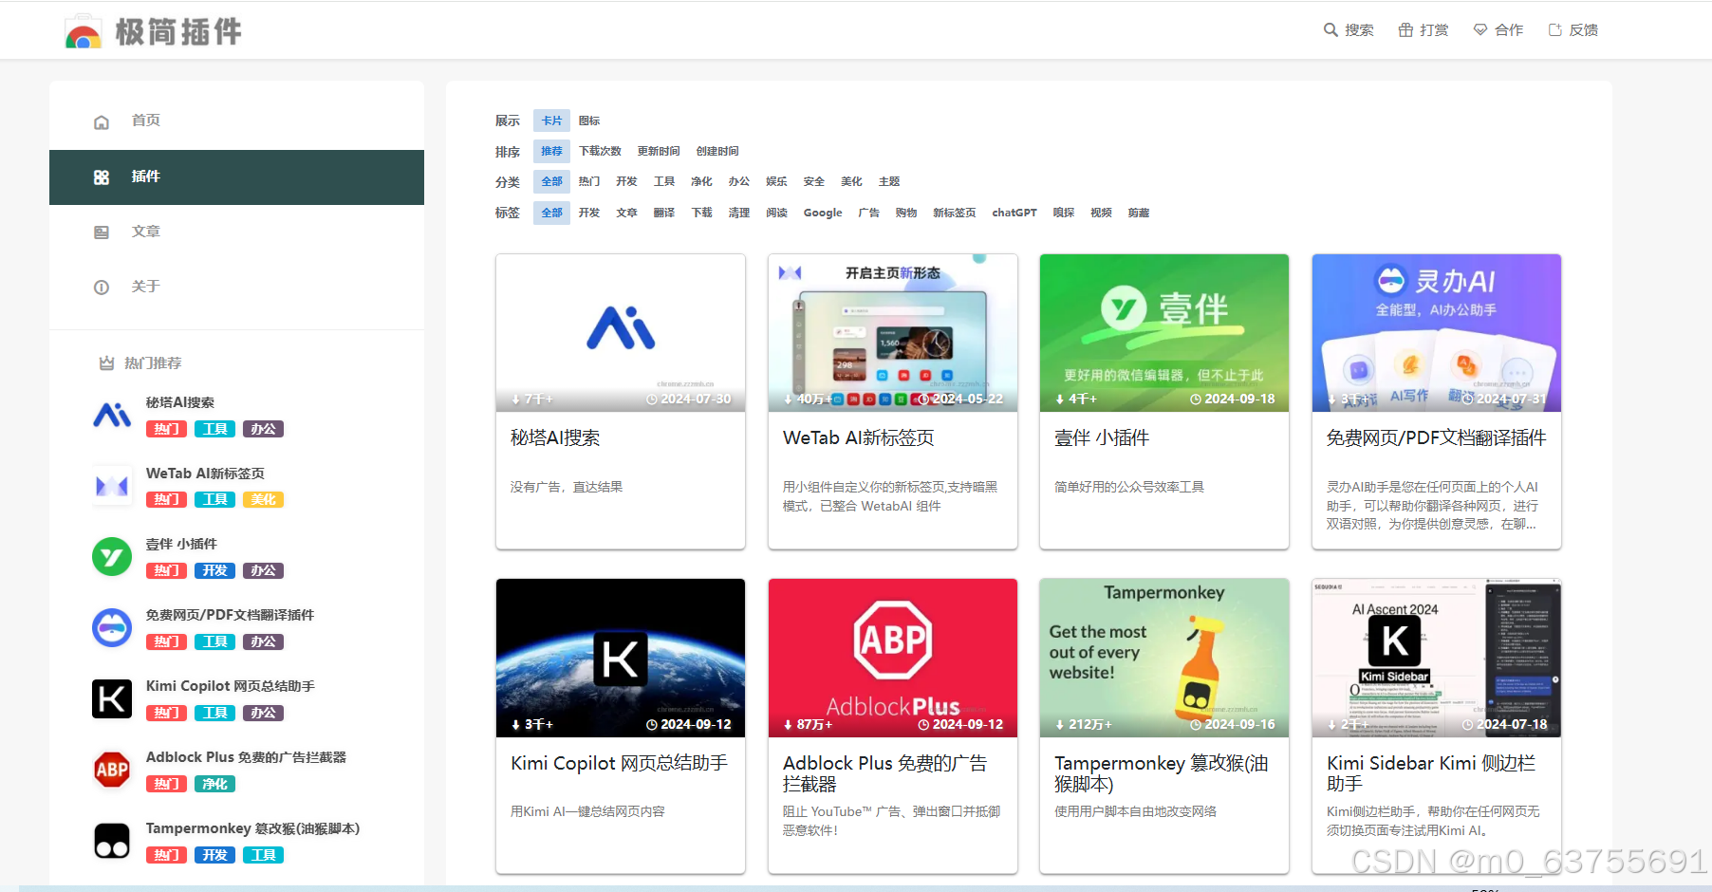Select 插件 in the sidebar menu
1712x892 pixels.
click(236, 177)
